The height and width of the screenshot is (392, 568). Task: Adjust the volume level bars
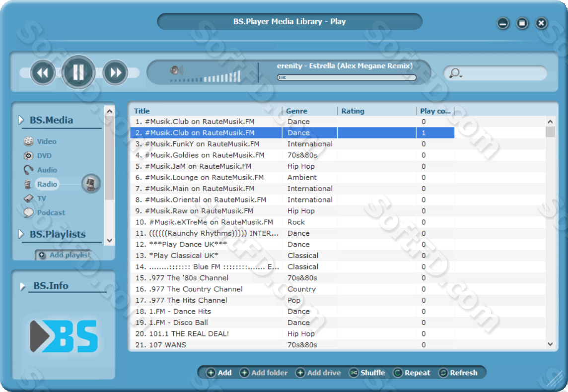206,77
